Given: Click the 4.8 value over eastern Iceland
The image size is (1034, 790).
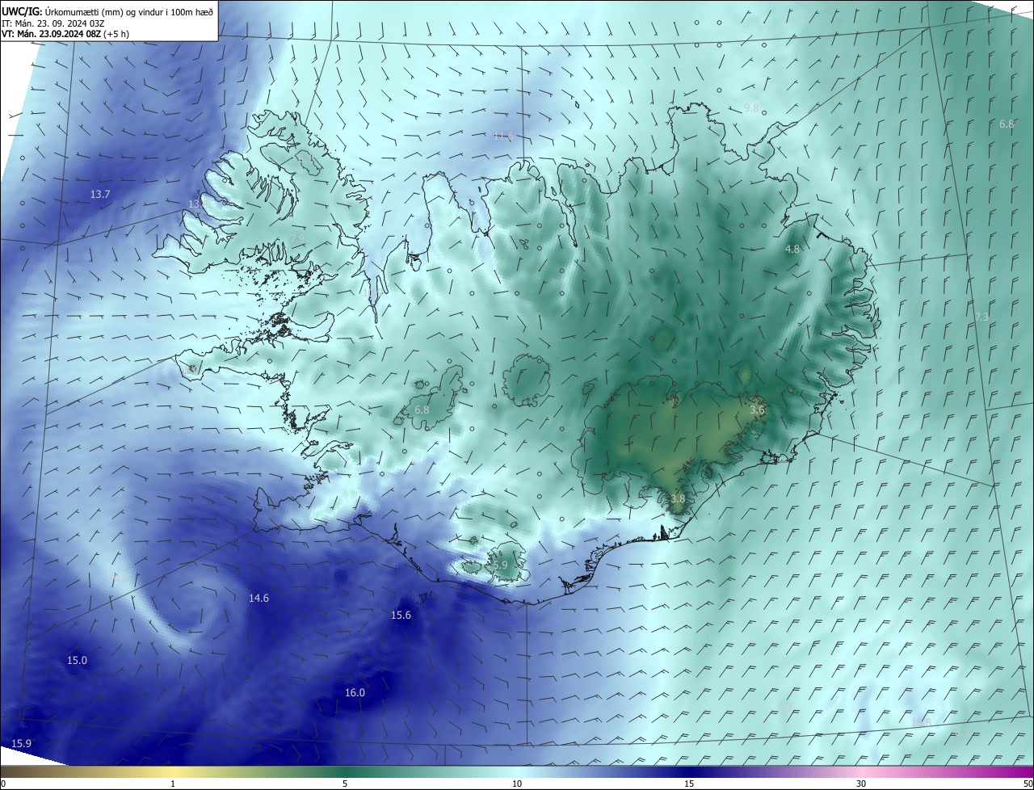Looking at the screenshot, I should 792,250.
